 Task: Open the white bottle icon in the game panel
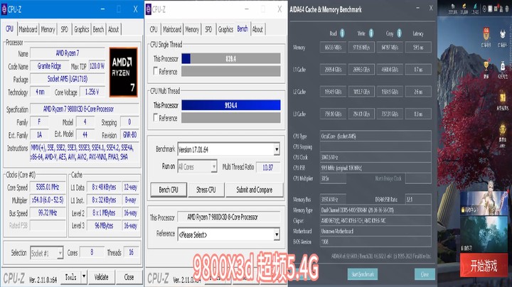(503, 67)
